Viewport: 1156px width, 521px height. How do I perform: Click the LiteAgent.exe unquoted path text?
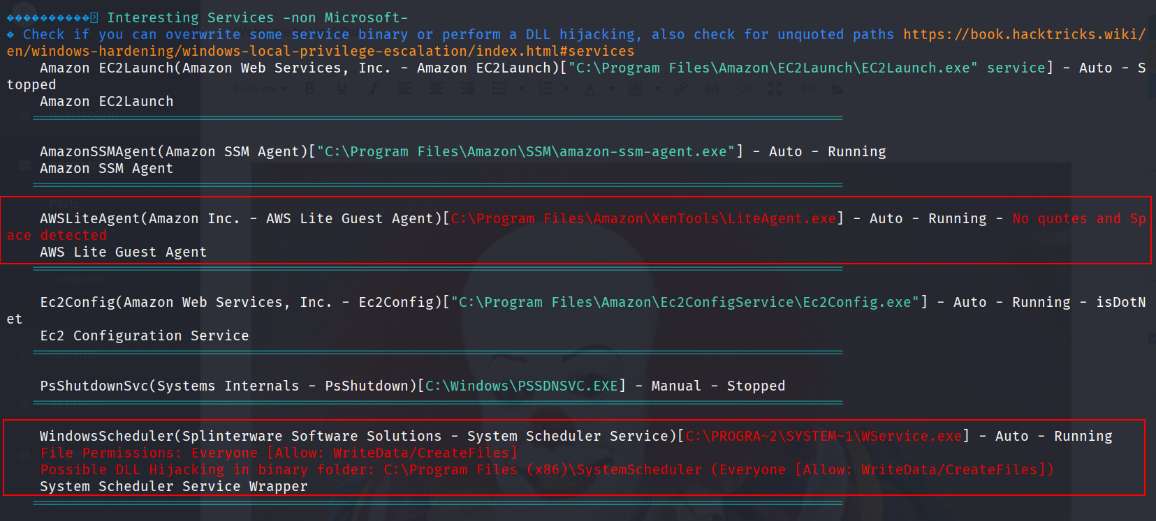[x=643, y=219]
